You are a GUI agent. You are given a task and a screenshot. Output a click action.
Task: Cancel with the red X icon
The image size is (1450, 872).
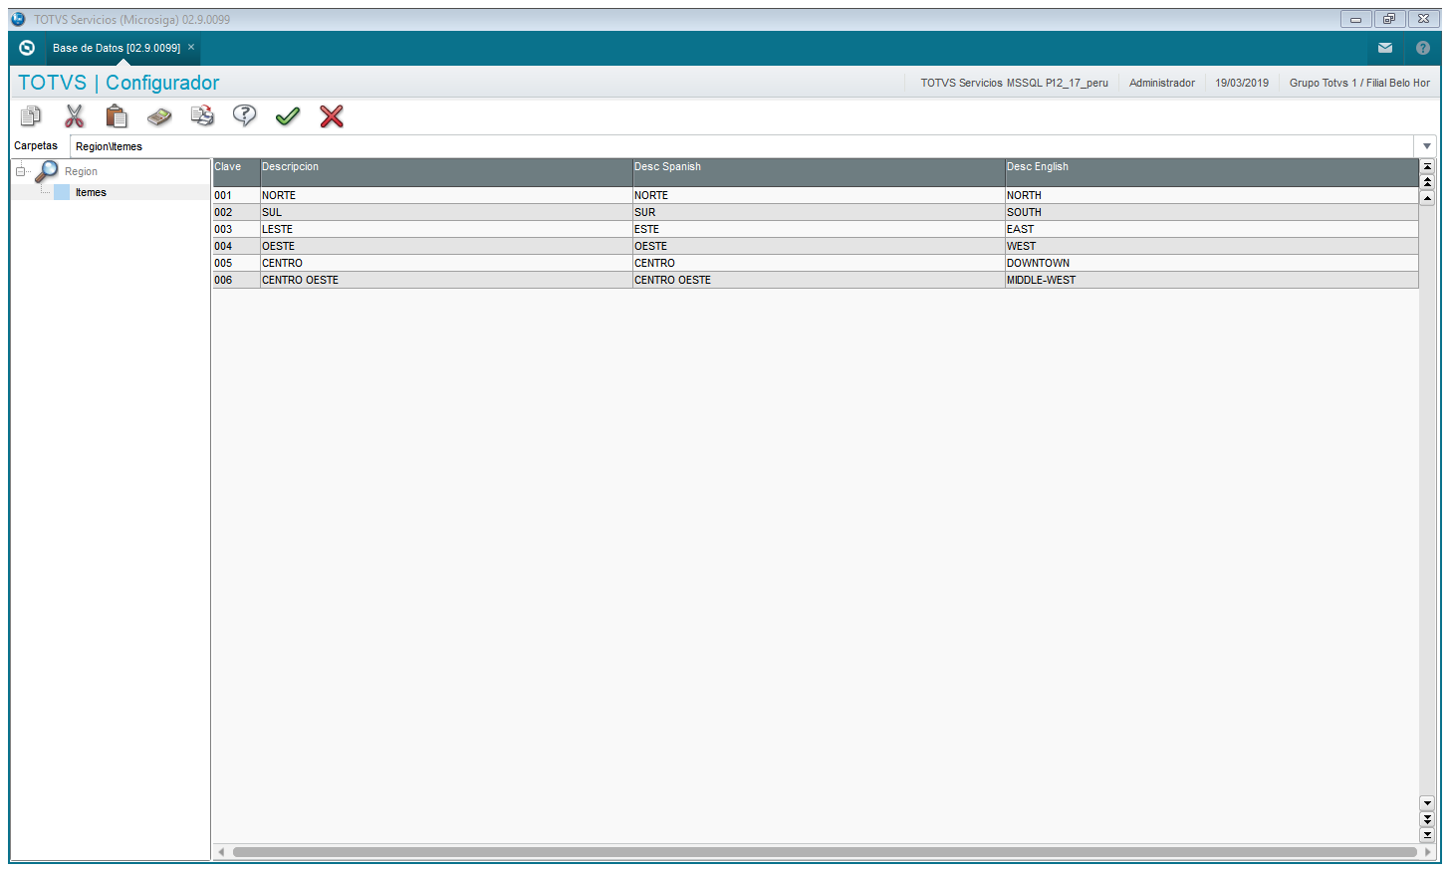coord(332,116)
